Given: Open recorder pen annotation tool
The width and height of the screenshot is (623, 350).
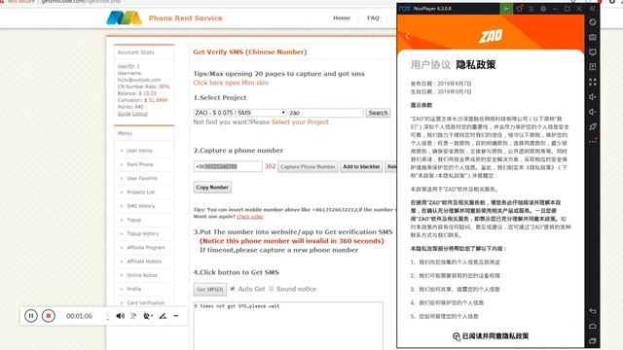Looking at the screenshot, I should click(163, 316).
